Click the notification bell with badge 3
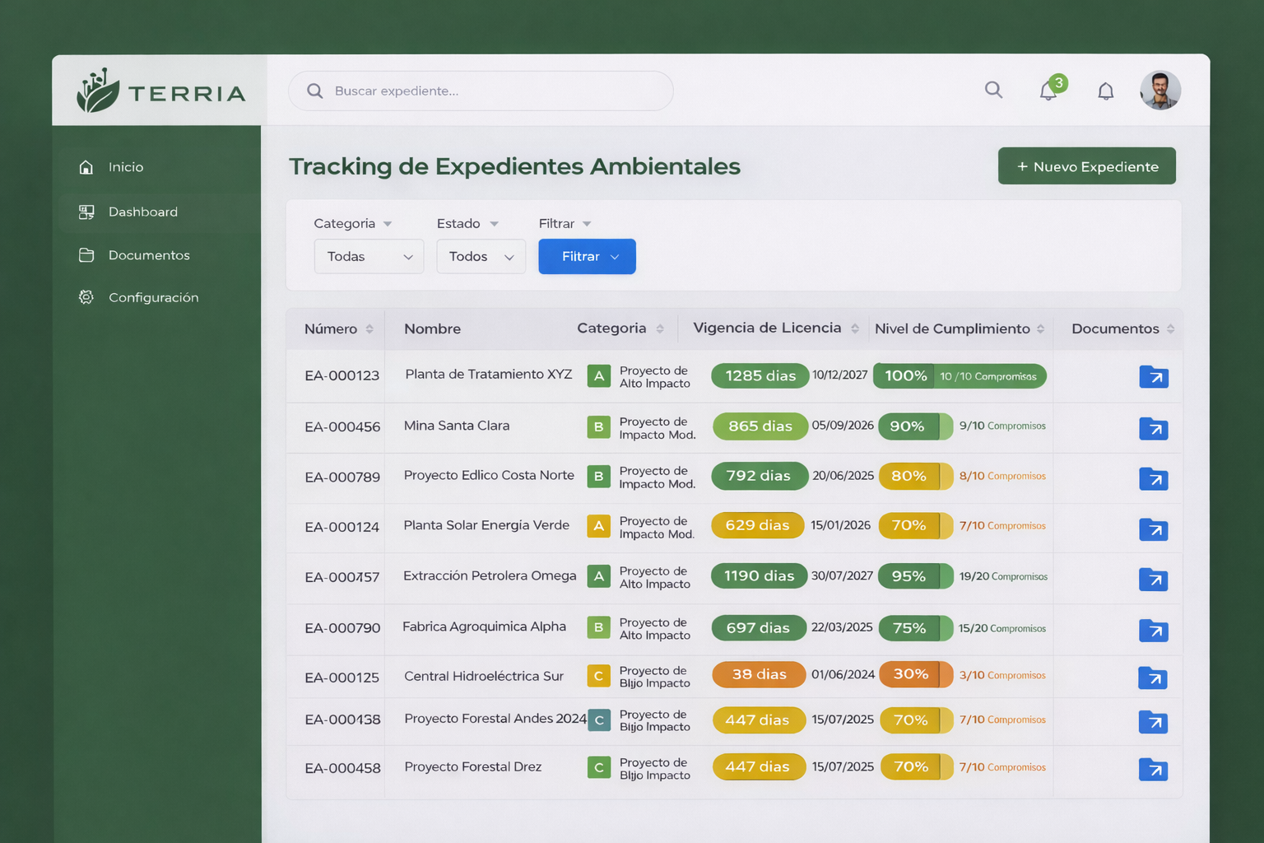Viewport: 1264px width, 843px height. pos(1048,91)
